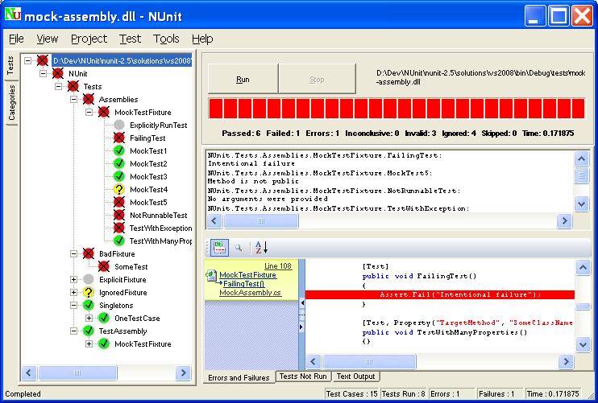
Task: Click the disabled Stop button
Action: (x=317, y=79)
